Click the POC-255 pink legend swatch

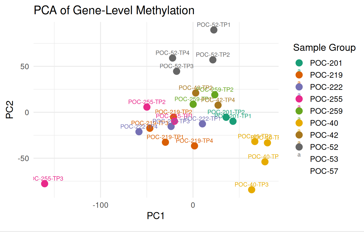click(299, 99)
